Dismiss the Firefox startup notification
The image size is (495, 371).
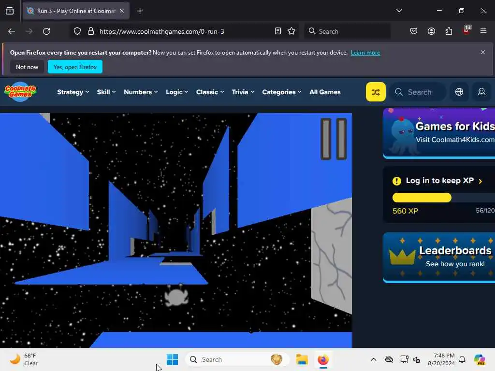[x=483, y=52]
